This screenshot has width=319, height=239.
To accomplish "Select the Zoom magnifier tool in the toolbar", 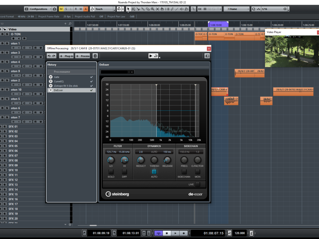I will 153,9.
